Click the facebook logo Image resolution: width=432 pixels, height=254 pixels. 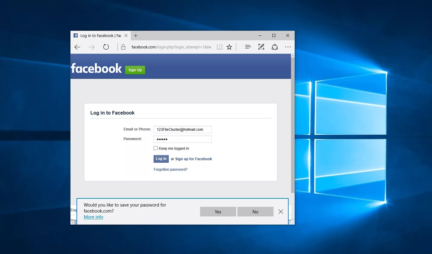click(96, 69)
